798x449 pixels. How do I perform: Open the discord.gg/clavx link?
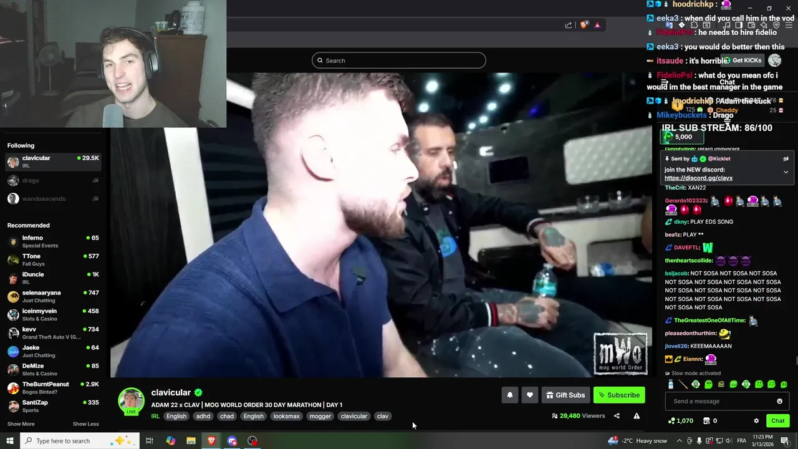698,178
